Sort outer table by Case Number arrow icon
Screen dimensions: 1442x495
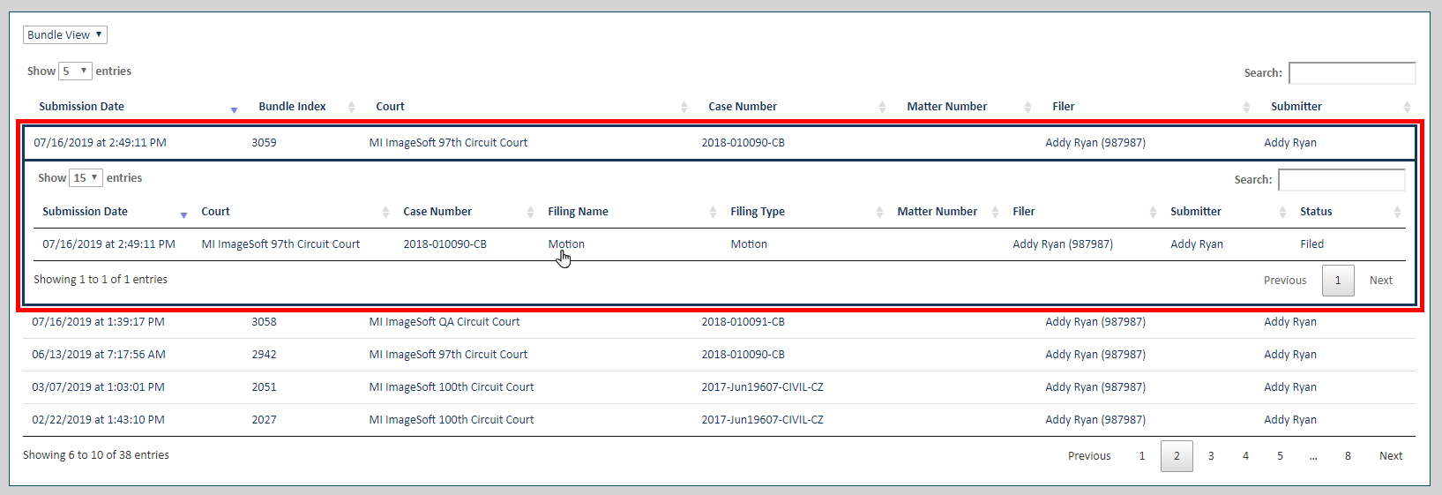(x=882, y=107)
